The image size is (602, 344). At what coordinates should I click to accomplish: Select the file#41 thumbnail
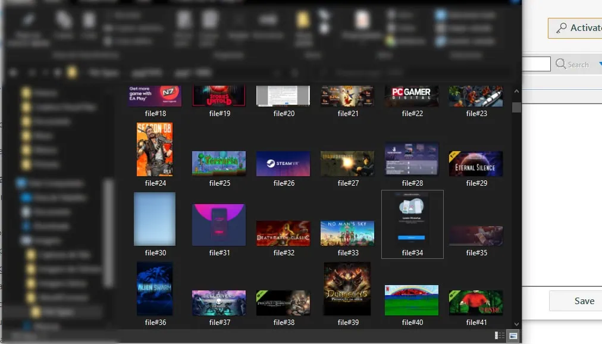[x=476, y=303]
